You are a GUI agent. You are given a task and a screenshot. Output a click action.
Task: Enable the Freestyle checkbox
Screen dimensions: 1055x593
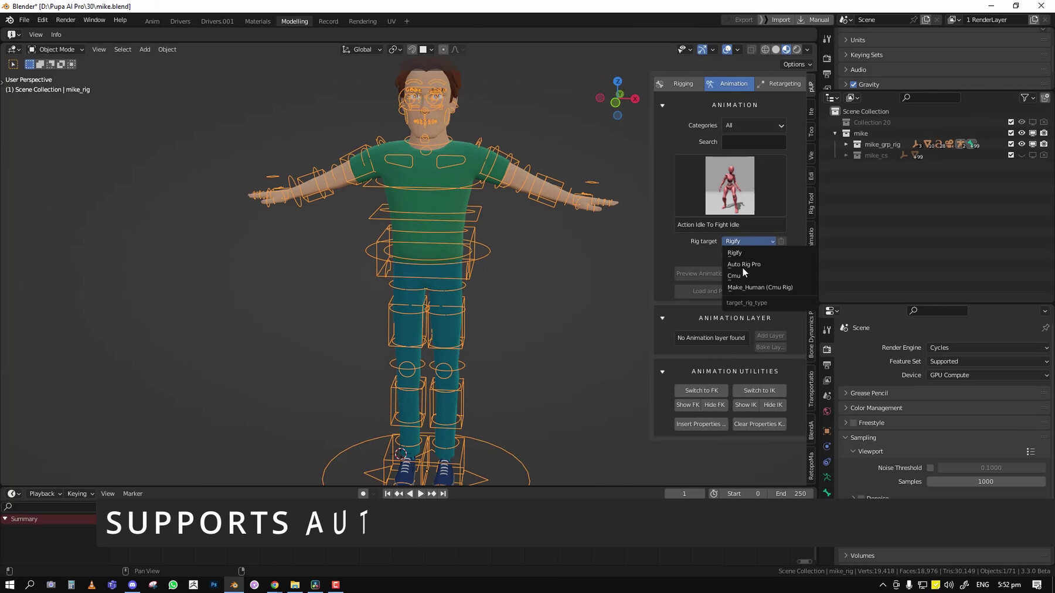point(853,423)
